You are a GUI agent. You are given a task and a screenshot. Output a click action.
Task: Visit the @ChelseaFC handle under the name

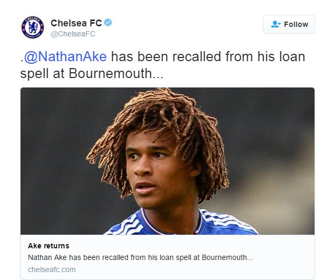(x=73, y=34)
